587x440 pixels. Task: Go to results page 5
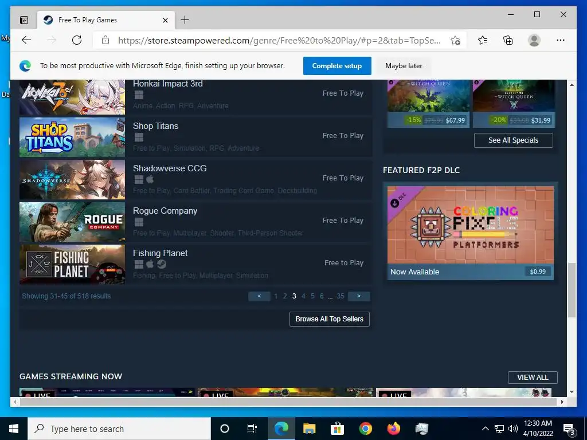pyautogui.click(x=312, y=296)
